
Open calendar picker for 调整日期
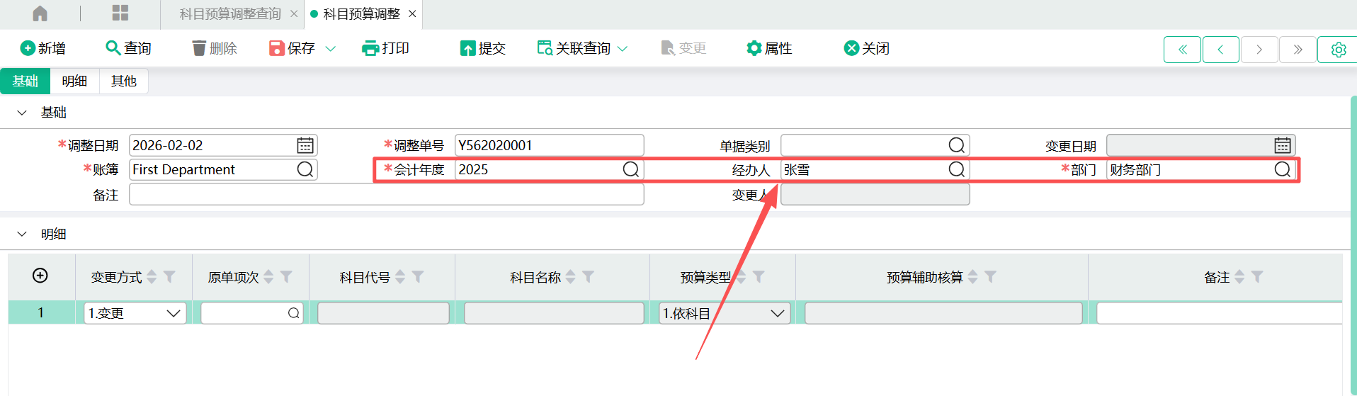pyautogui.click(x=305, y=145)
